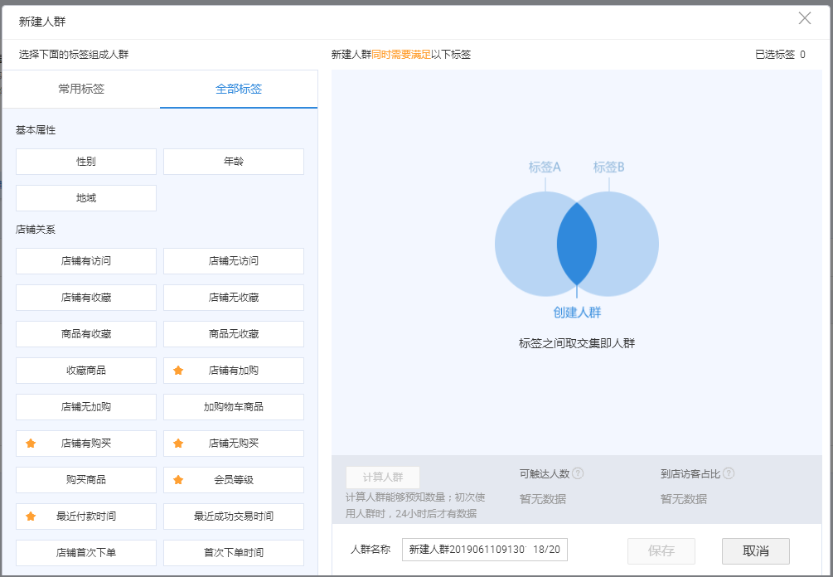Click help icon next to 可触达人数
833x577 pixels.
coord(578,473)
